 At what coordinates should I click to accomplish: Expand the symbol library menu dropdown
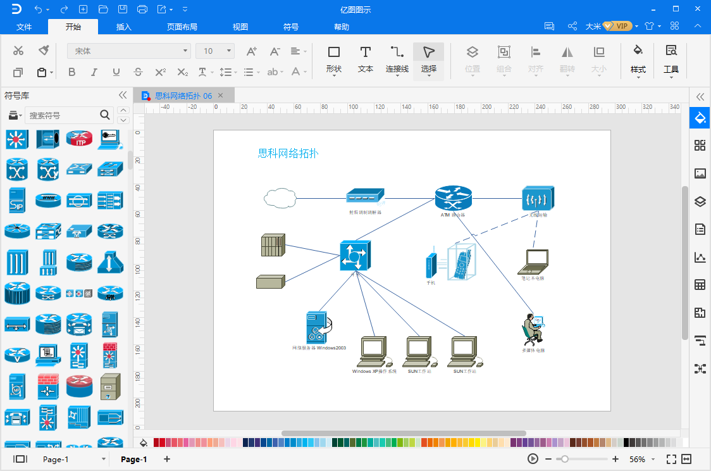pyautogui.click(x=15, y=115)
